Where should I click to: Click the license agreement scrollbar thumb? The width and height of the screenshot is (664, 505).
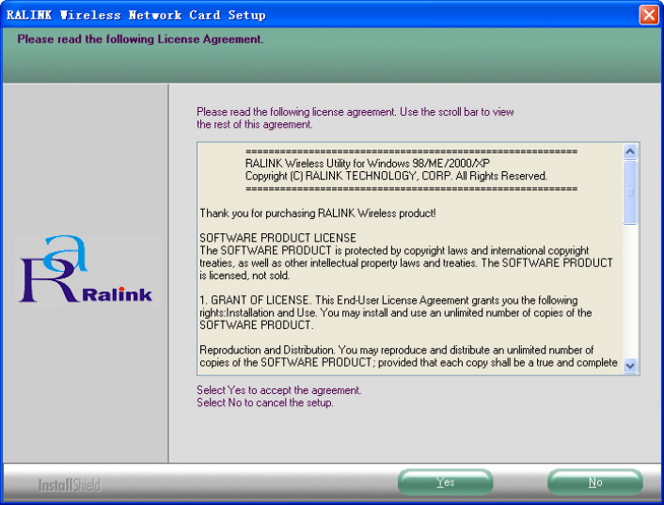(x=630, y=191)
